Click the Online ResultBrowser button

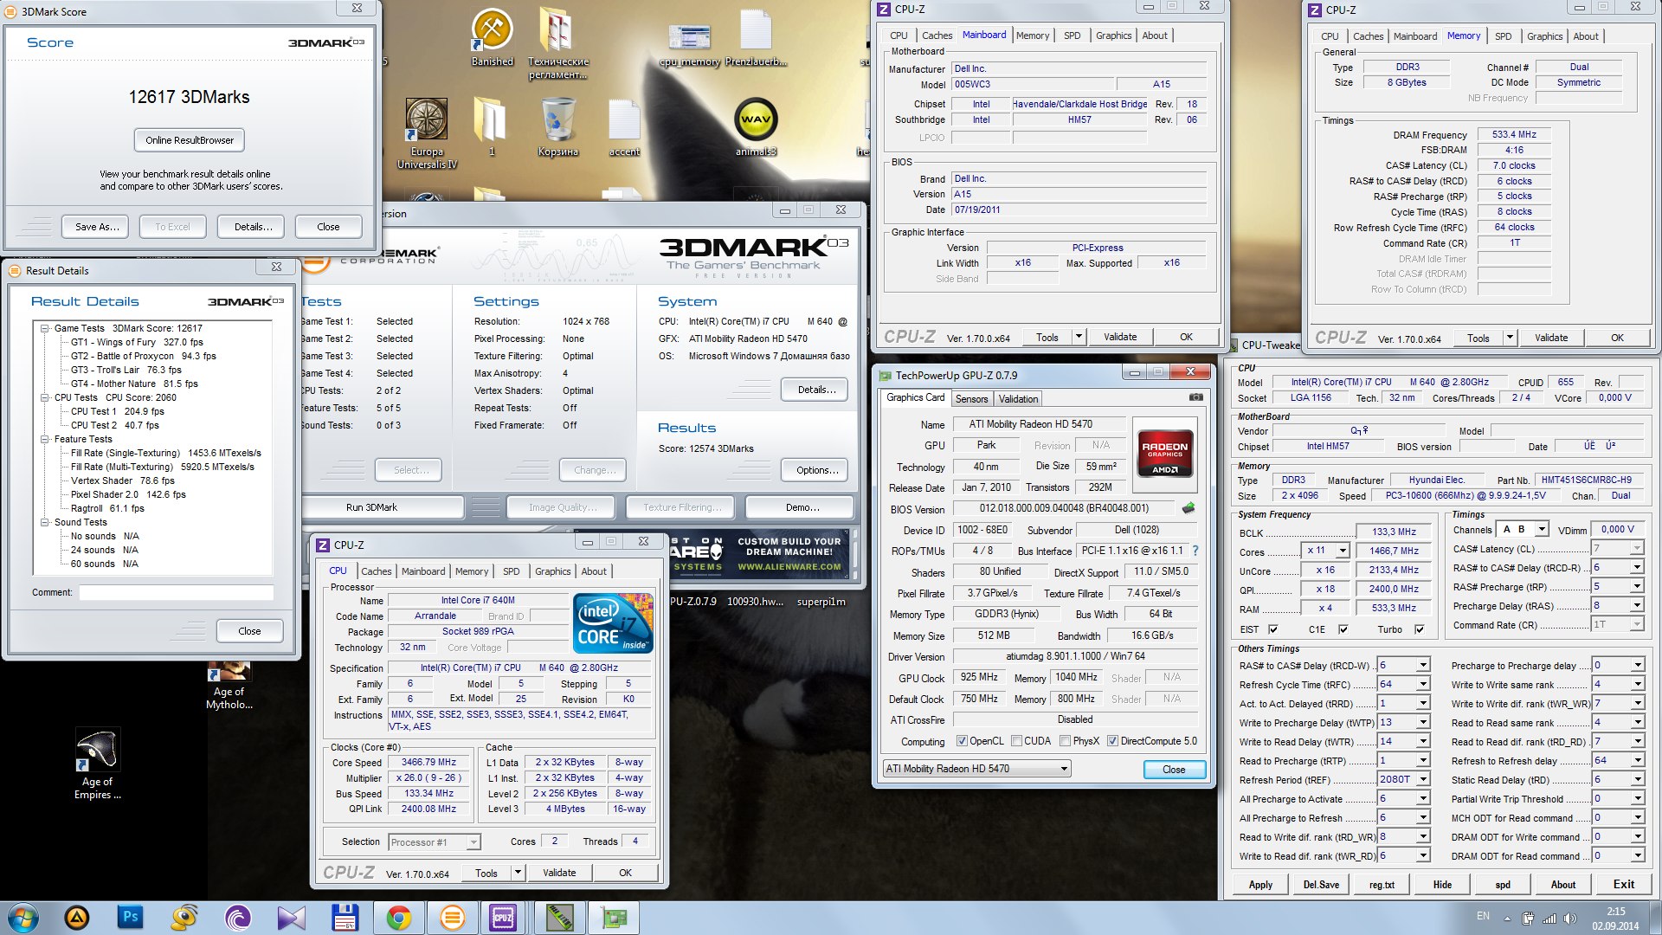190,140
